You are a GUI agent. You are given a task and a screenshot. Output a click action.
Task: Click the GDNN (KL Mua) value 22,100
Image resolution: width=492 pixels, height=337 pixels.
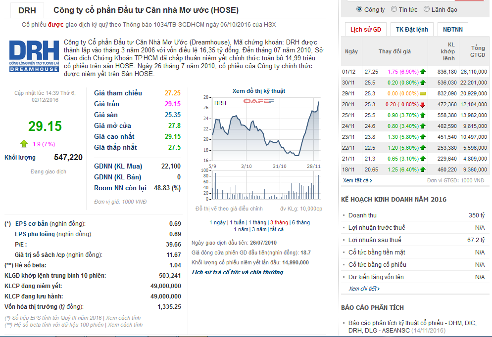point(171,167)
